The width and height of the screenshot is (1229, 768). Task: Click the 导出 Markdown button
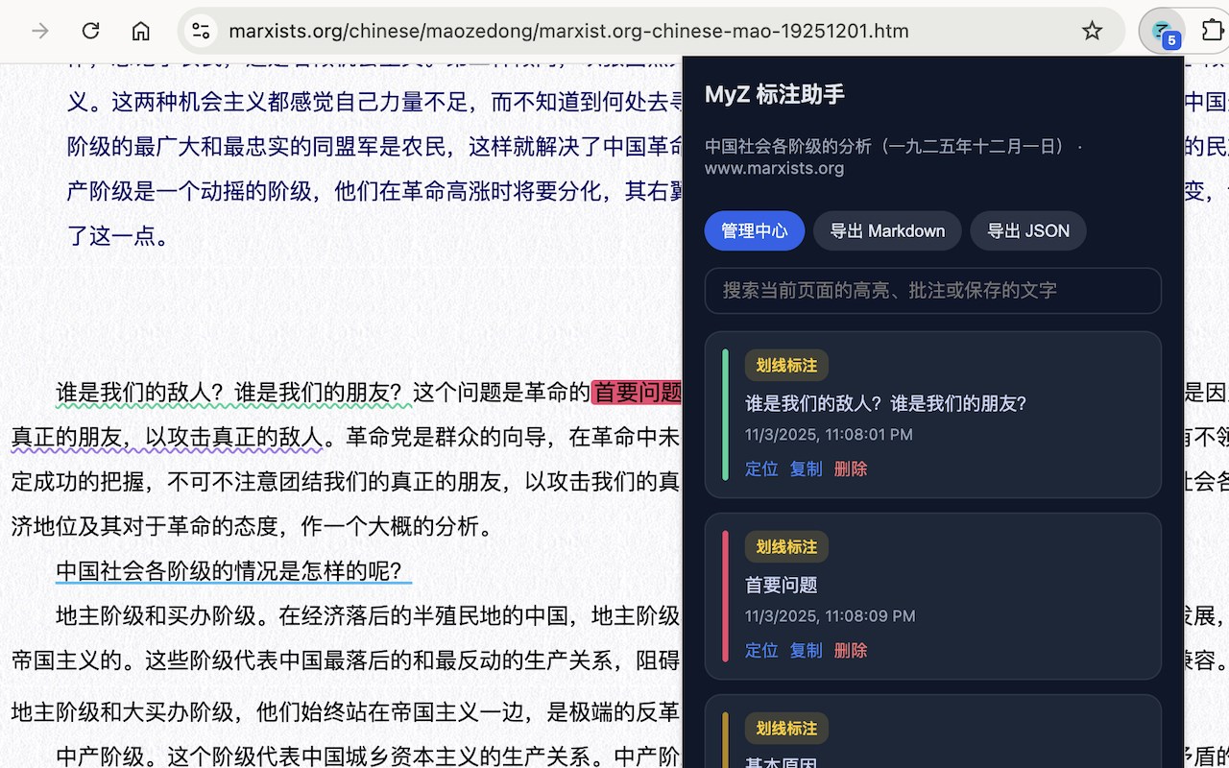[x=887, y=230]
